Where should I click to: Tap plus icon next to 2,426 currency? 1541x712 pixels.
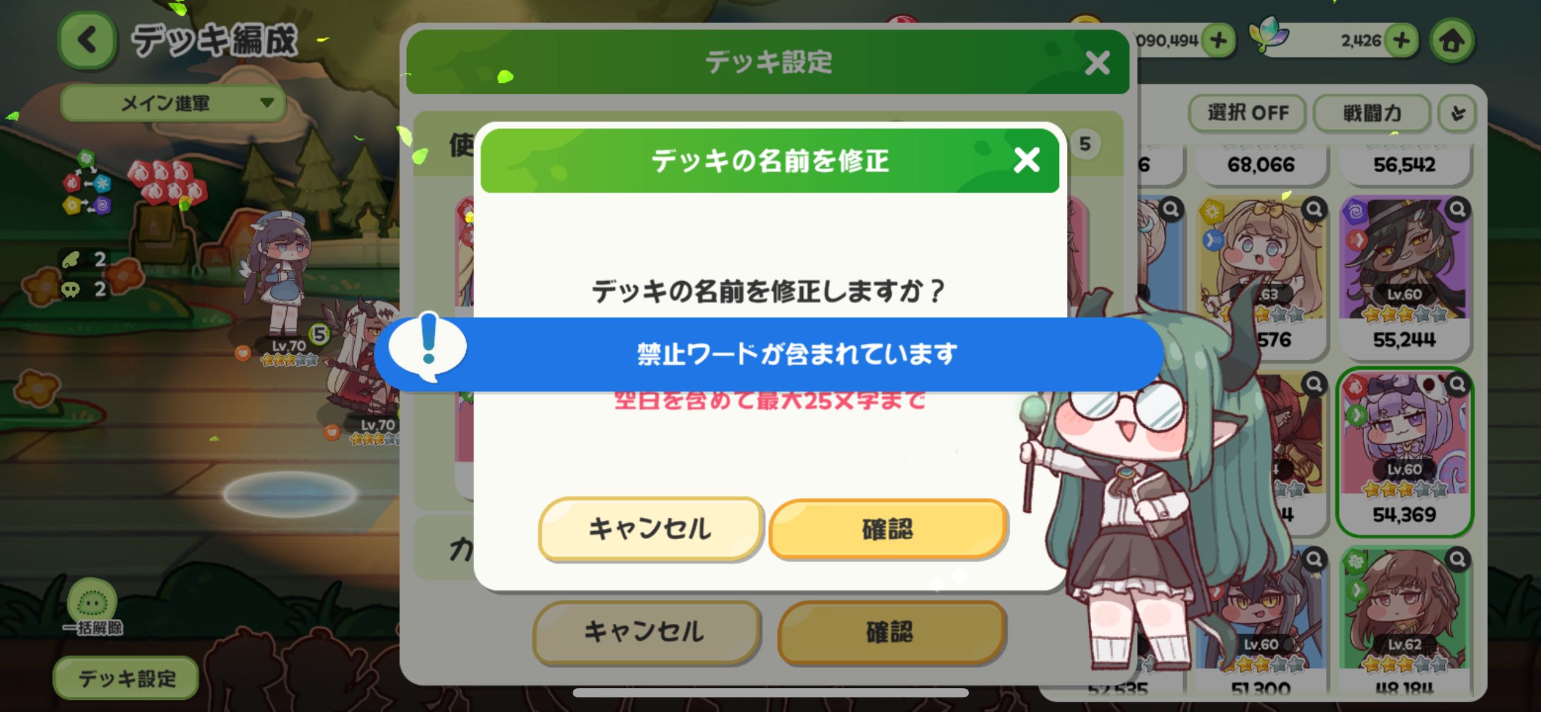click(x=1401, y=41)
